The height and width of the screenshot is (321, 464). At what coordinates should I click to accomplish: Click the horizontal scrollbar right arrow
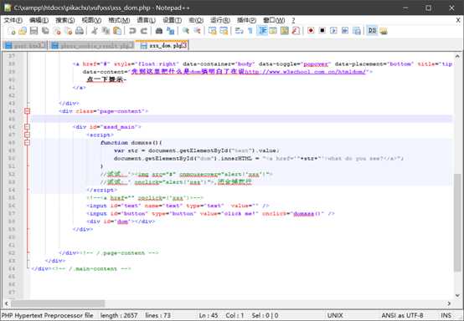click(x=449, y=303)
